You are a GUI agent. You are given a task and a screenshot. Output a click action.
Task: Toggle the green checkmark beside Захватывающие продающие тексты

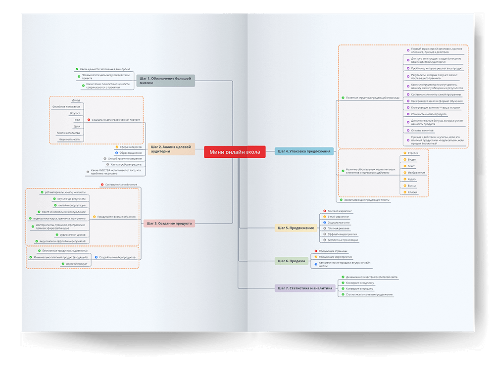pyautogui.click(x=342, y=200)
